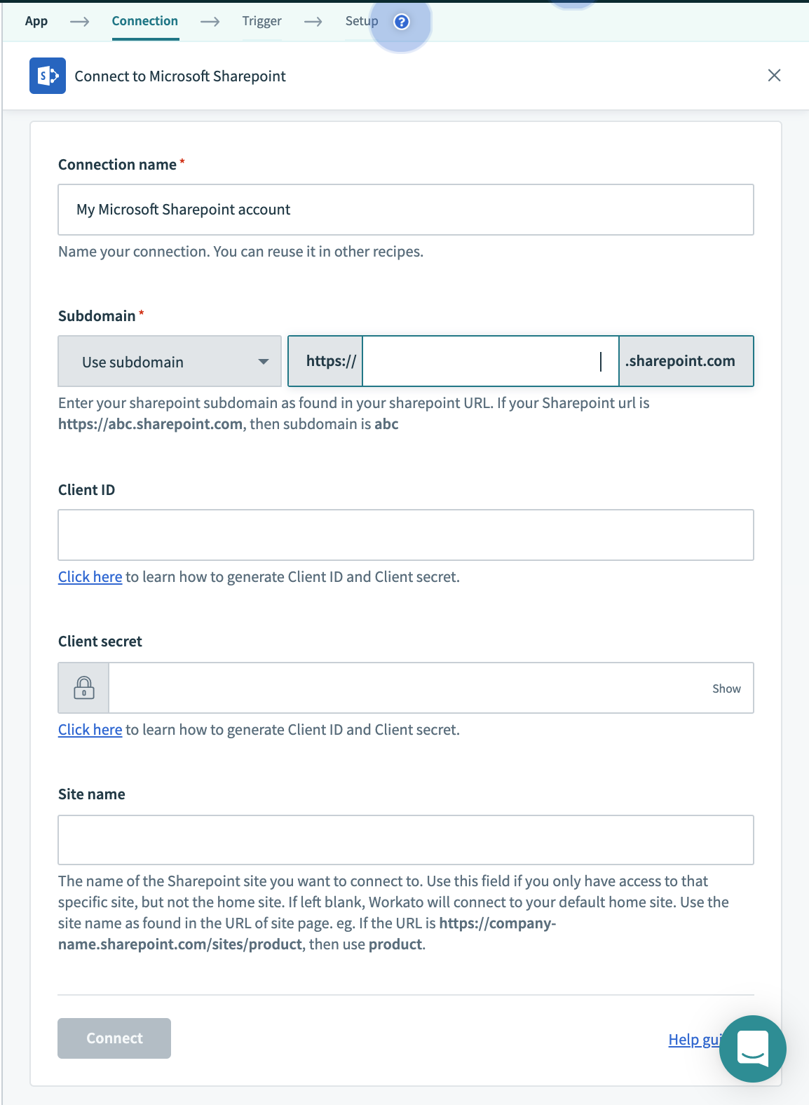Viewport: 809px width, 1105px height.
Task: Select the Connection step tab
Action: pos(145,21)
